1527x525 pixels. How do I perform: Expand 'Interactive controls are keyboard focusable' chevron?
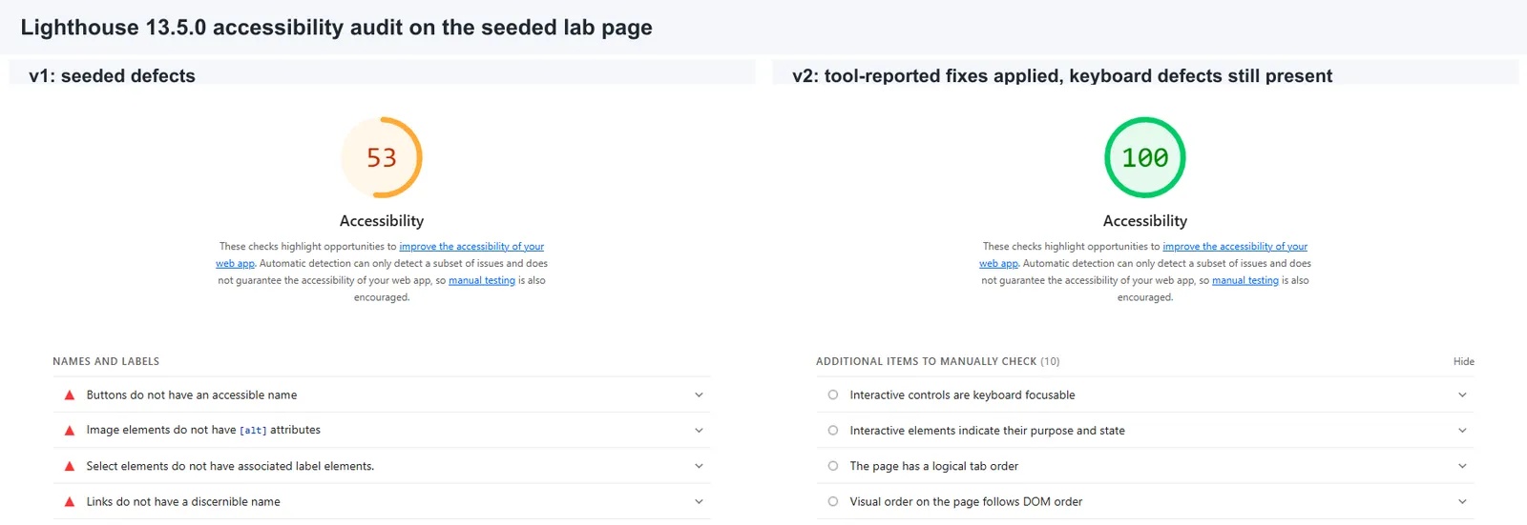click(x=1462, y=394)
